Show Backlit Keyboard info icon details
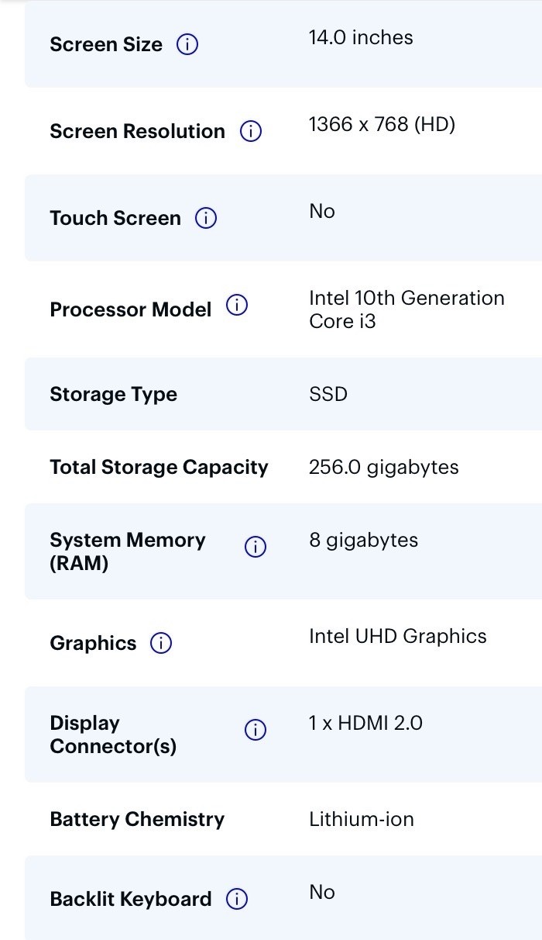Screen dimensions: 542x940 pos(237,899)
